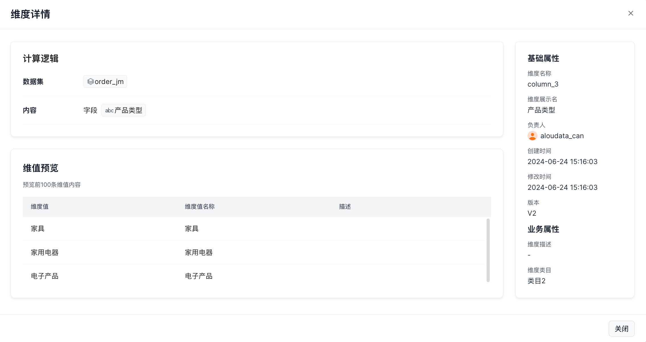646x342 pixels.
Task: Click the 描述 column header
Action: (x=345, y=207)
